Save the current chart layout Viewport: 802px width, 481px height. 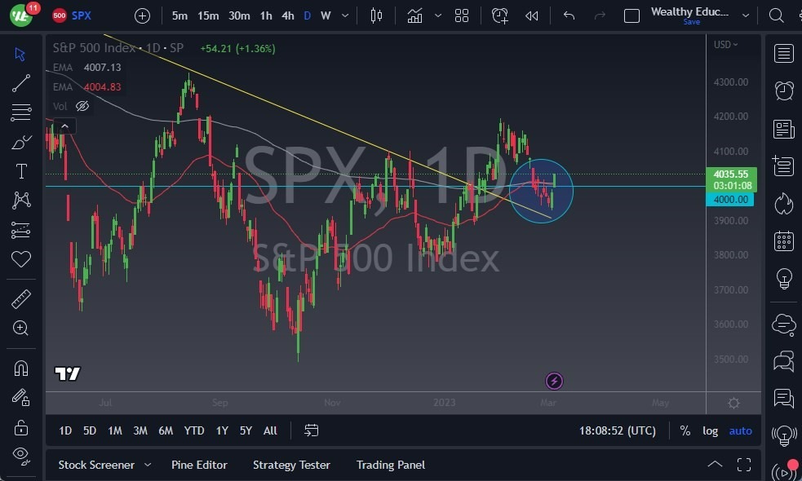click(x=691, y=22)
